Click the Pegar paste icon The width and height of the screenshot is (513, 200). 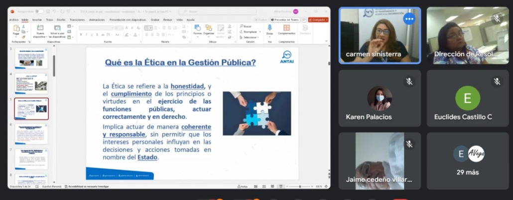coord(16,30)
